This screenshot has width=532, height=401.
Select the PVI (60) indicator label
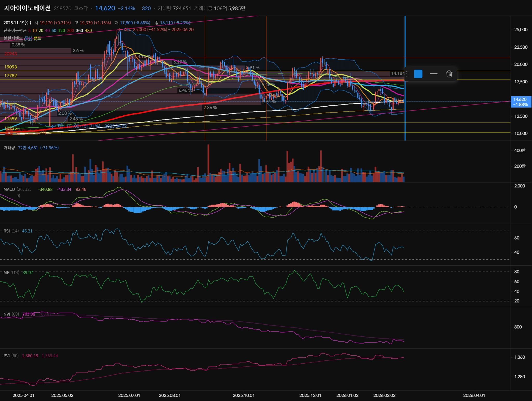[x=11, y=356]
